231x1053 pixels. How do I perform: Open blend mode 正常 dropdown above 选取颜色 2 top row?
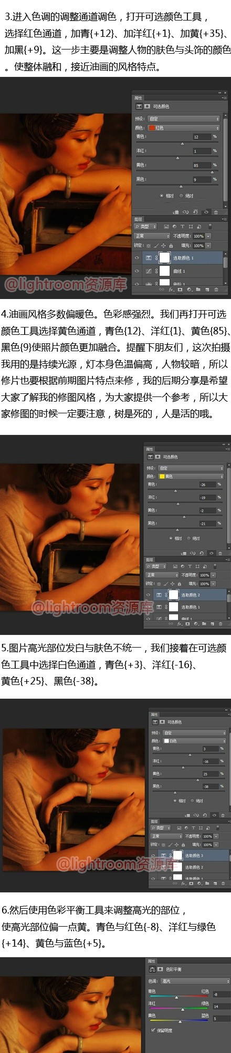click(x=162, y=575)
